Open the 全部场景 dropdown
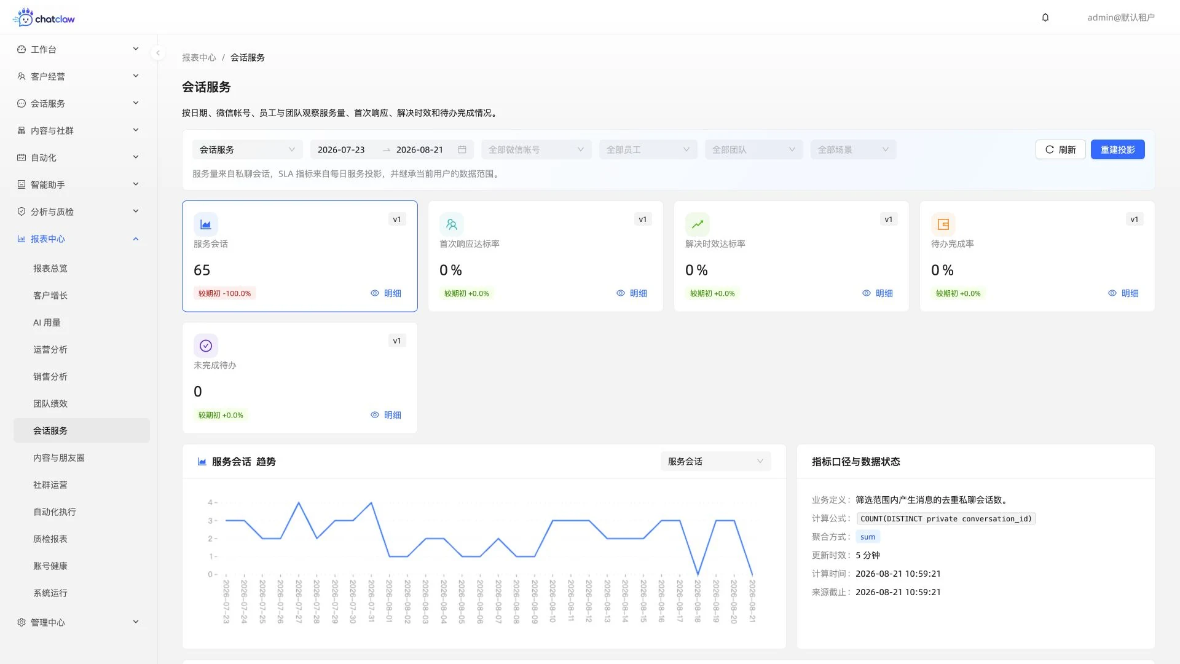This screenshot has height=664, width=1180. (x=854, y=149)
